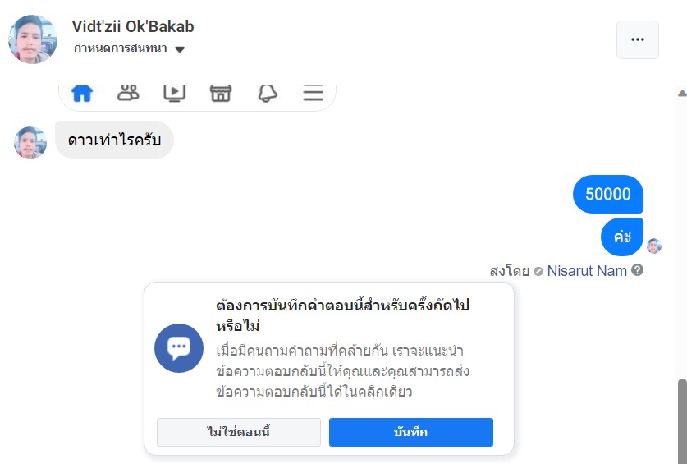Click the header profile picture
The image size is (687, 464).
click(33, 39)
